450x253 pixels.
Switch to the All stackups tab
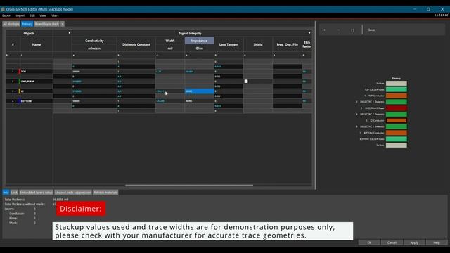pos(11,24)
